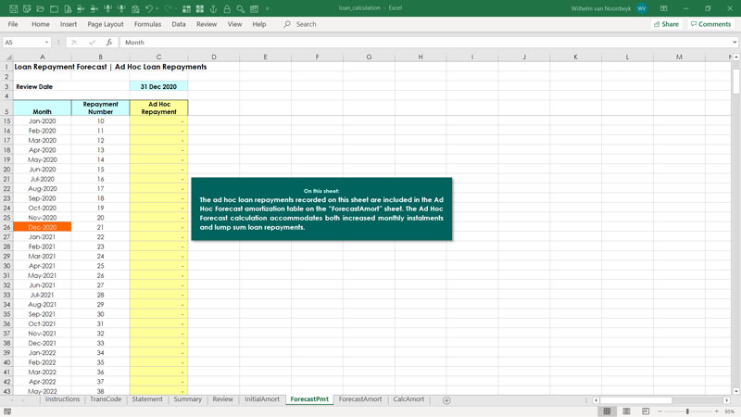The height and width of the screenshot is (417, 741).
Task: Click the 95% zoom level
Action: (729, 411)
